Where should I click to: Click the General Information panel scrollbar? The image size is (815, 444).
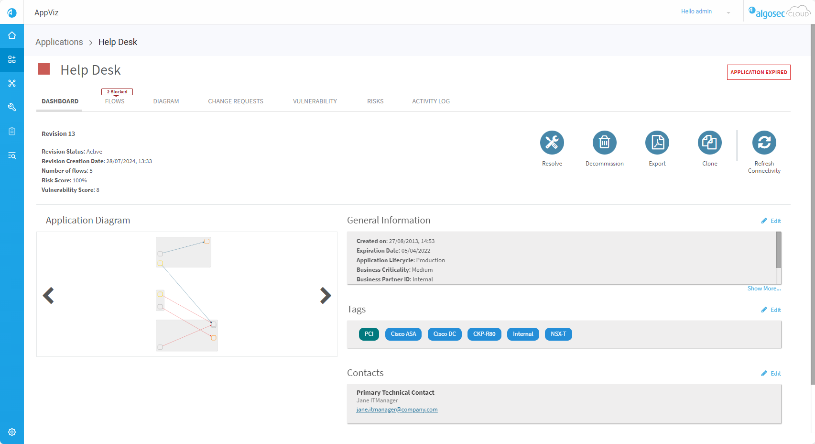(779, 250)
